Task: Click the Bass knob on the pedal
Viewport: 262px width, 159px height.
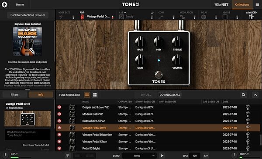Action: (140, 42)
